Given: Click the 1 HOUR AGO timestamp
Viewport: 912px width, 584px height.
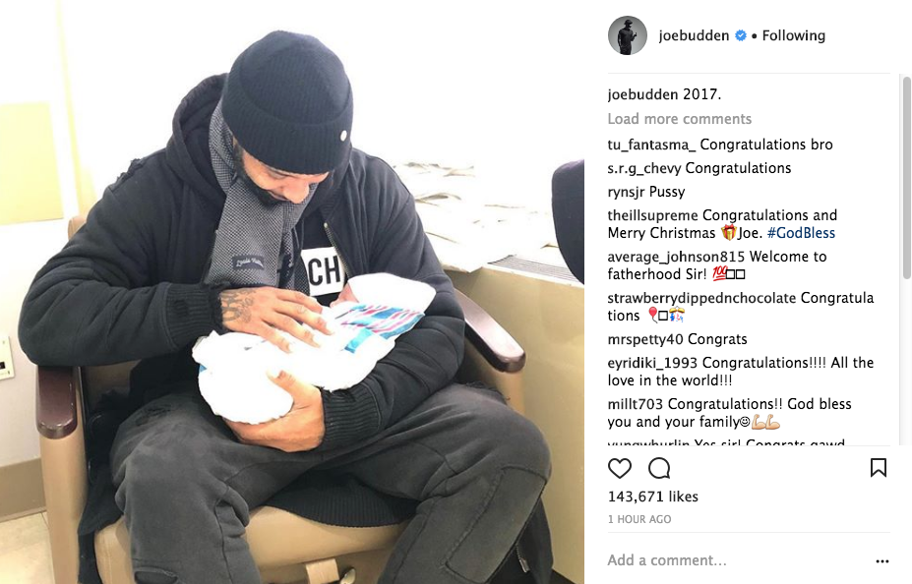Looking at the screenshot, I should click(639, 519).
